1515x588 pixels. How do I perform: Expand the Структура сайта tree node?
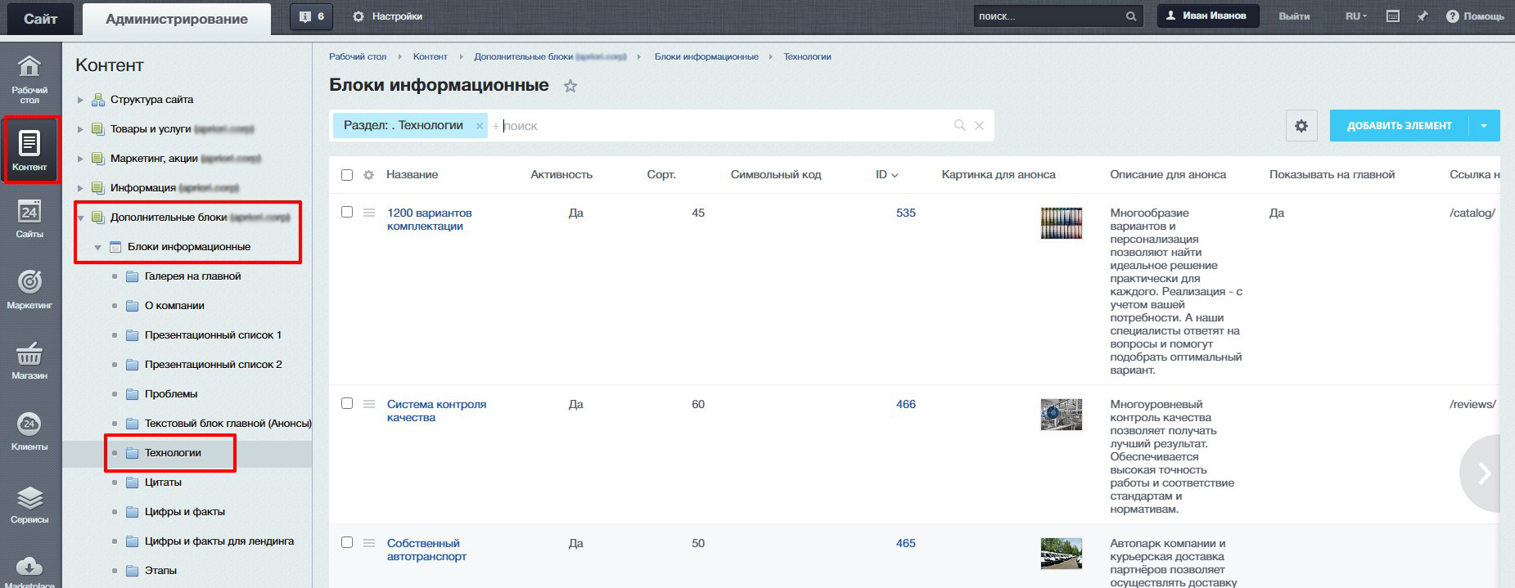point(80,100)
